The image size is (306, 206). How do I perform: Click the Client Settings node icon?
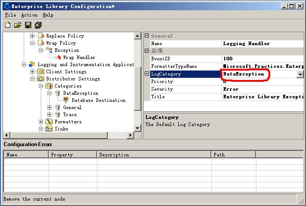(x=41, y=71)
